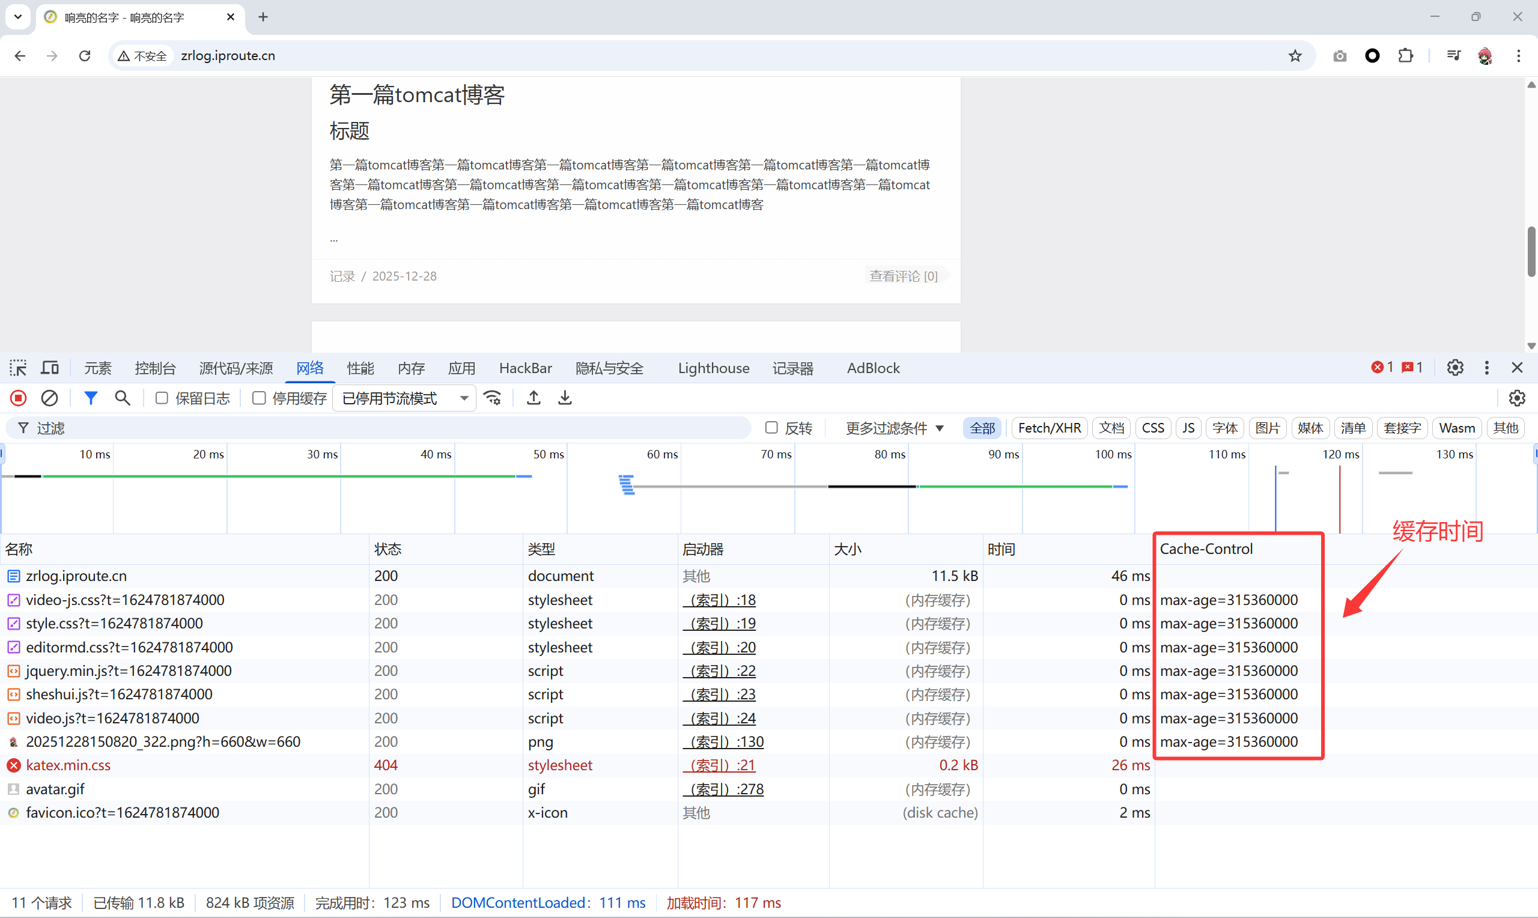Image resolution: width=1538 pixels, height=918 pixels.
Task: Open the 已停用节流模式 throttling dropdown
Action: [x=404, y=398]
